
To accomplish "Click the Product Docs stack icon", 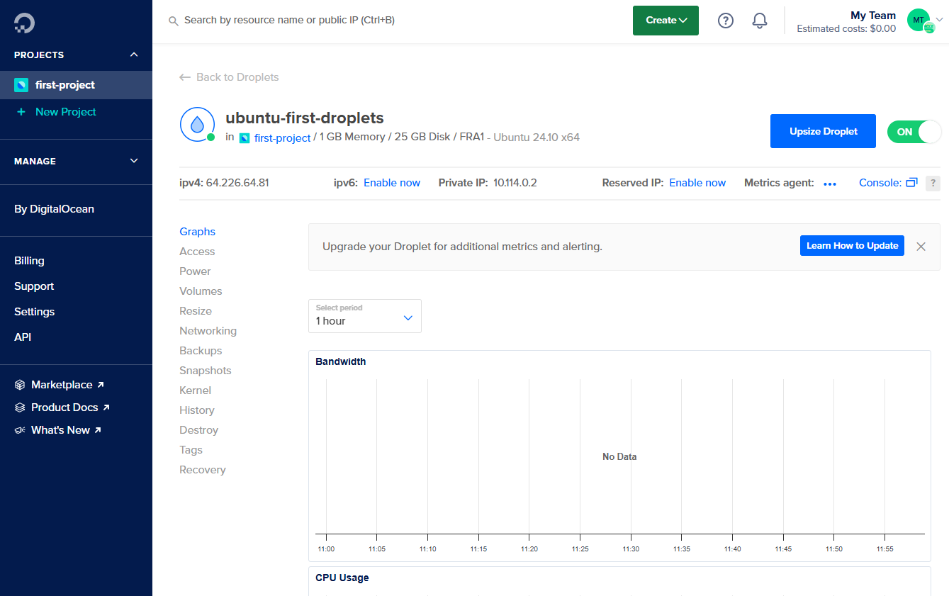I will [20, 407].
